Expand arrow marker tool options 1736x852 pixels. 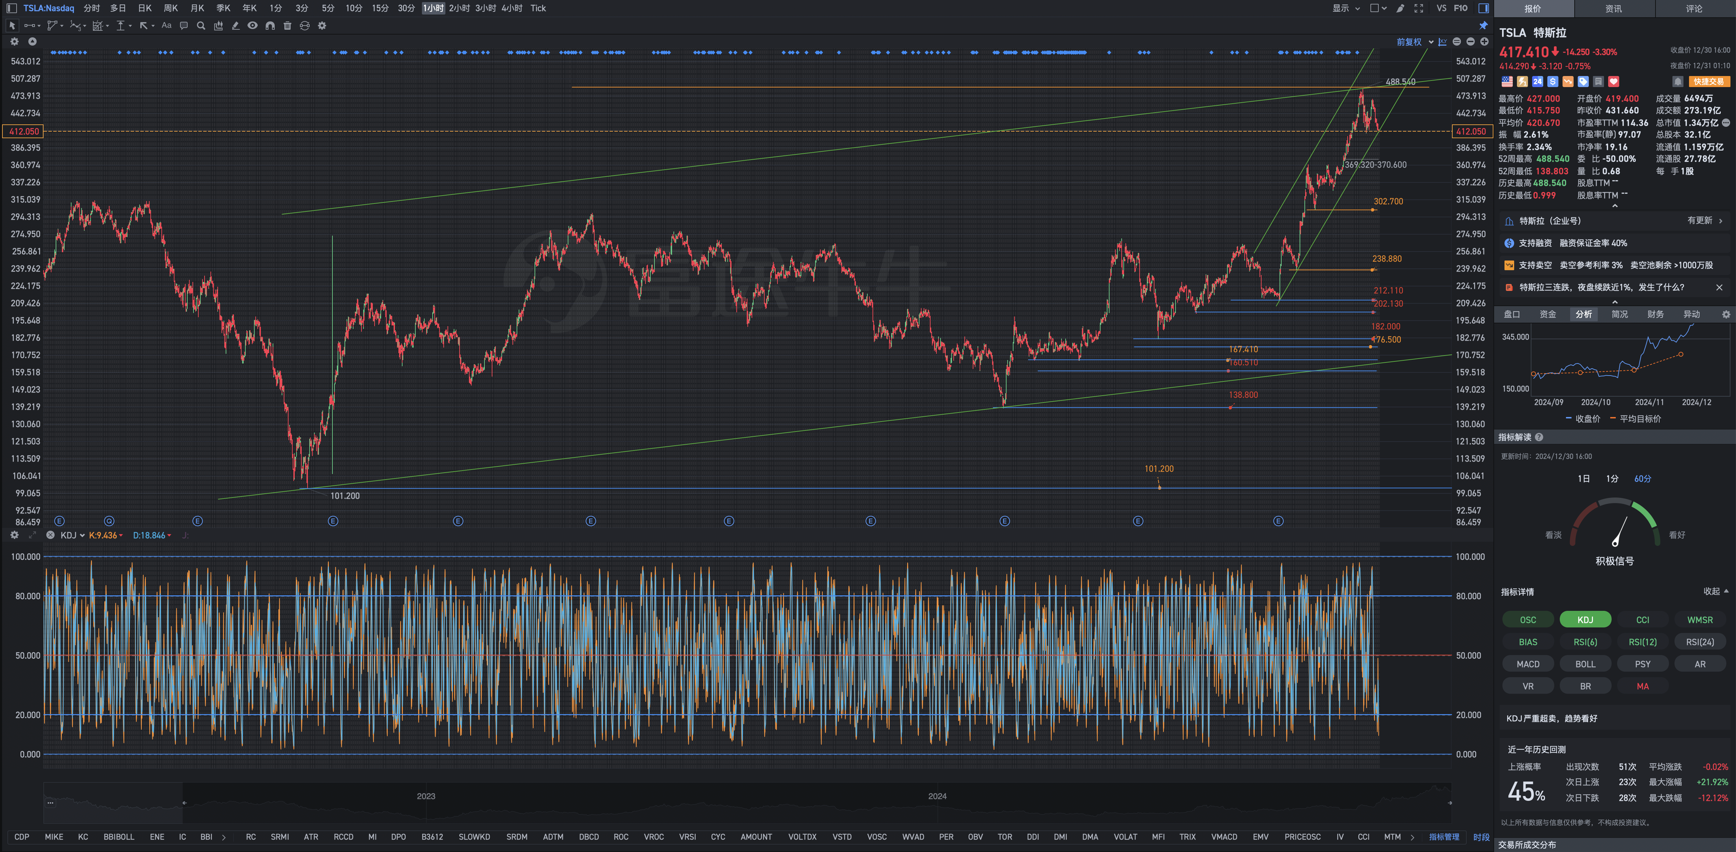(x=154, y=26)
